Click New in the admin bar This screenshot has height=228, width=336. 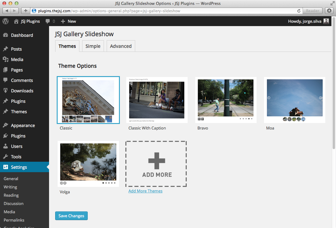click(x=72, y=21)
